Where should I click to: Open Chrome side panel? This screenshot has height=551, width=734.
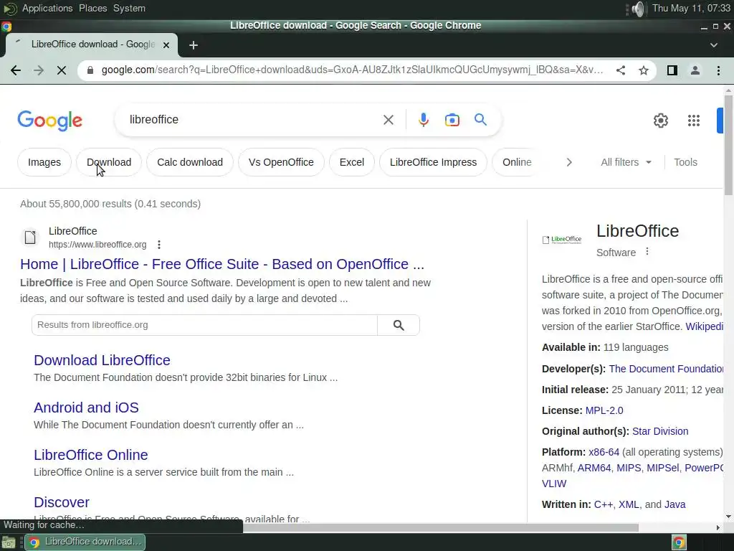[x=672, y=70]
